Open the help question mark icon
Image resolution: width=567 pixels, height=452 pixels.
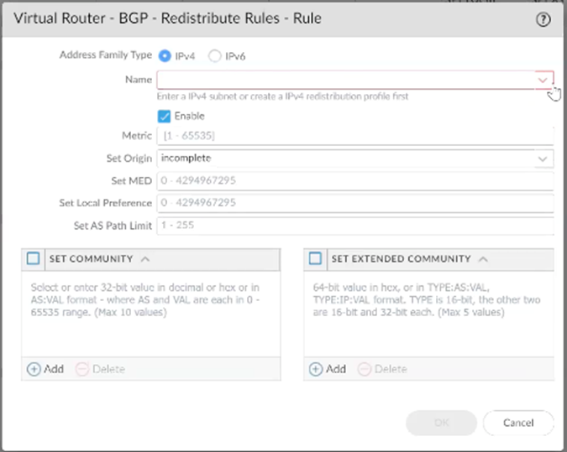tap(543, 18)
